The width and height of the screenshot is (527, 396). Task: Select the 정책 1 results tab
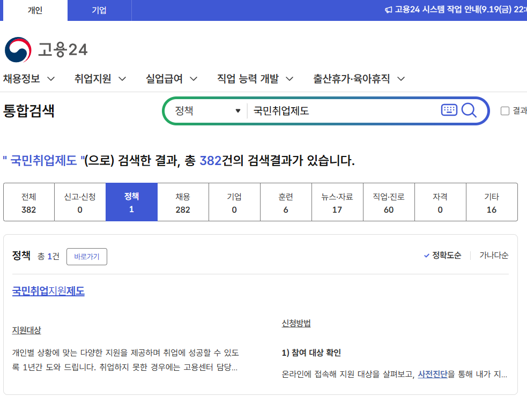[131, 202]
